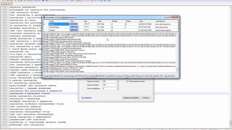Click the STasks cell showing 62
The height and width of the screenshot is (130, 232).
pos(131,24)
